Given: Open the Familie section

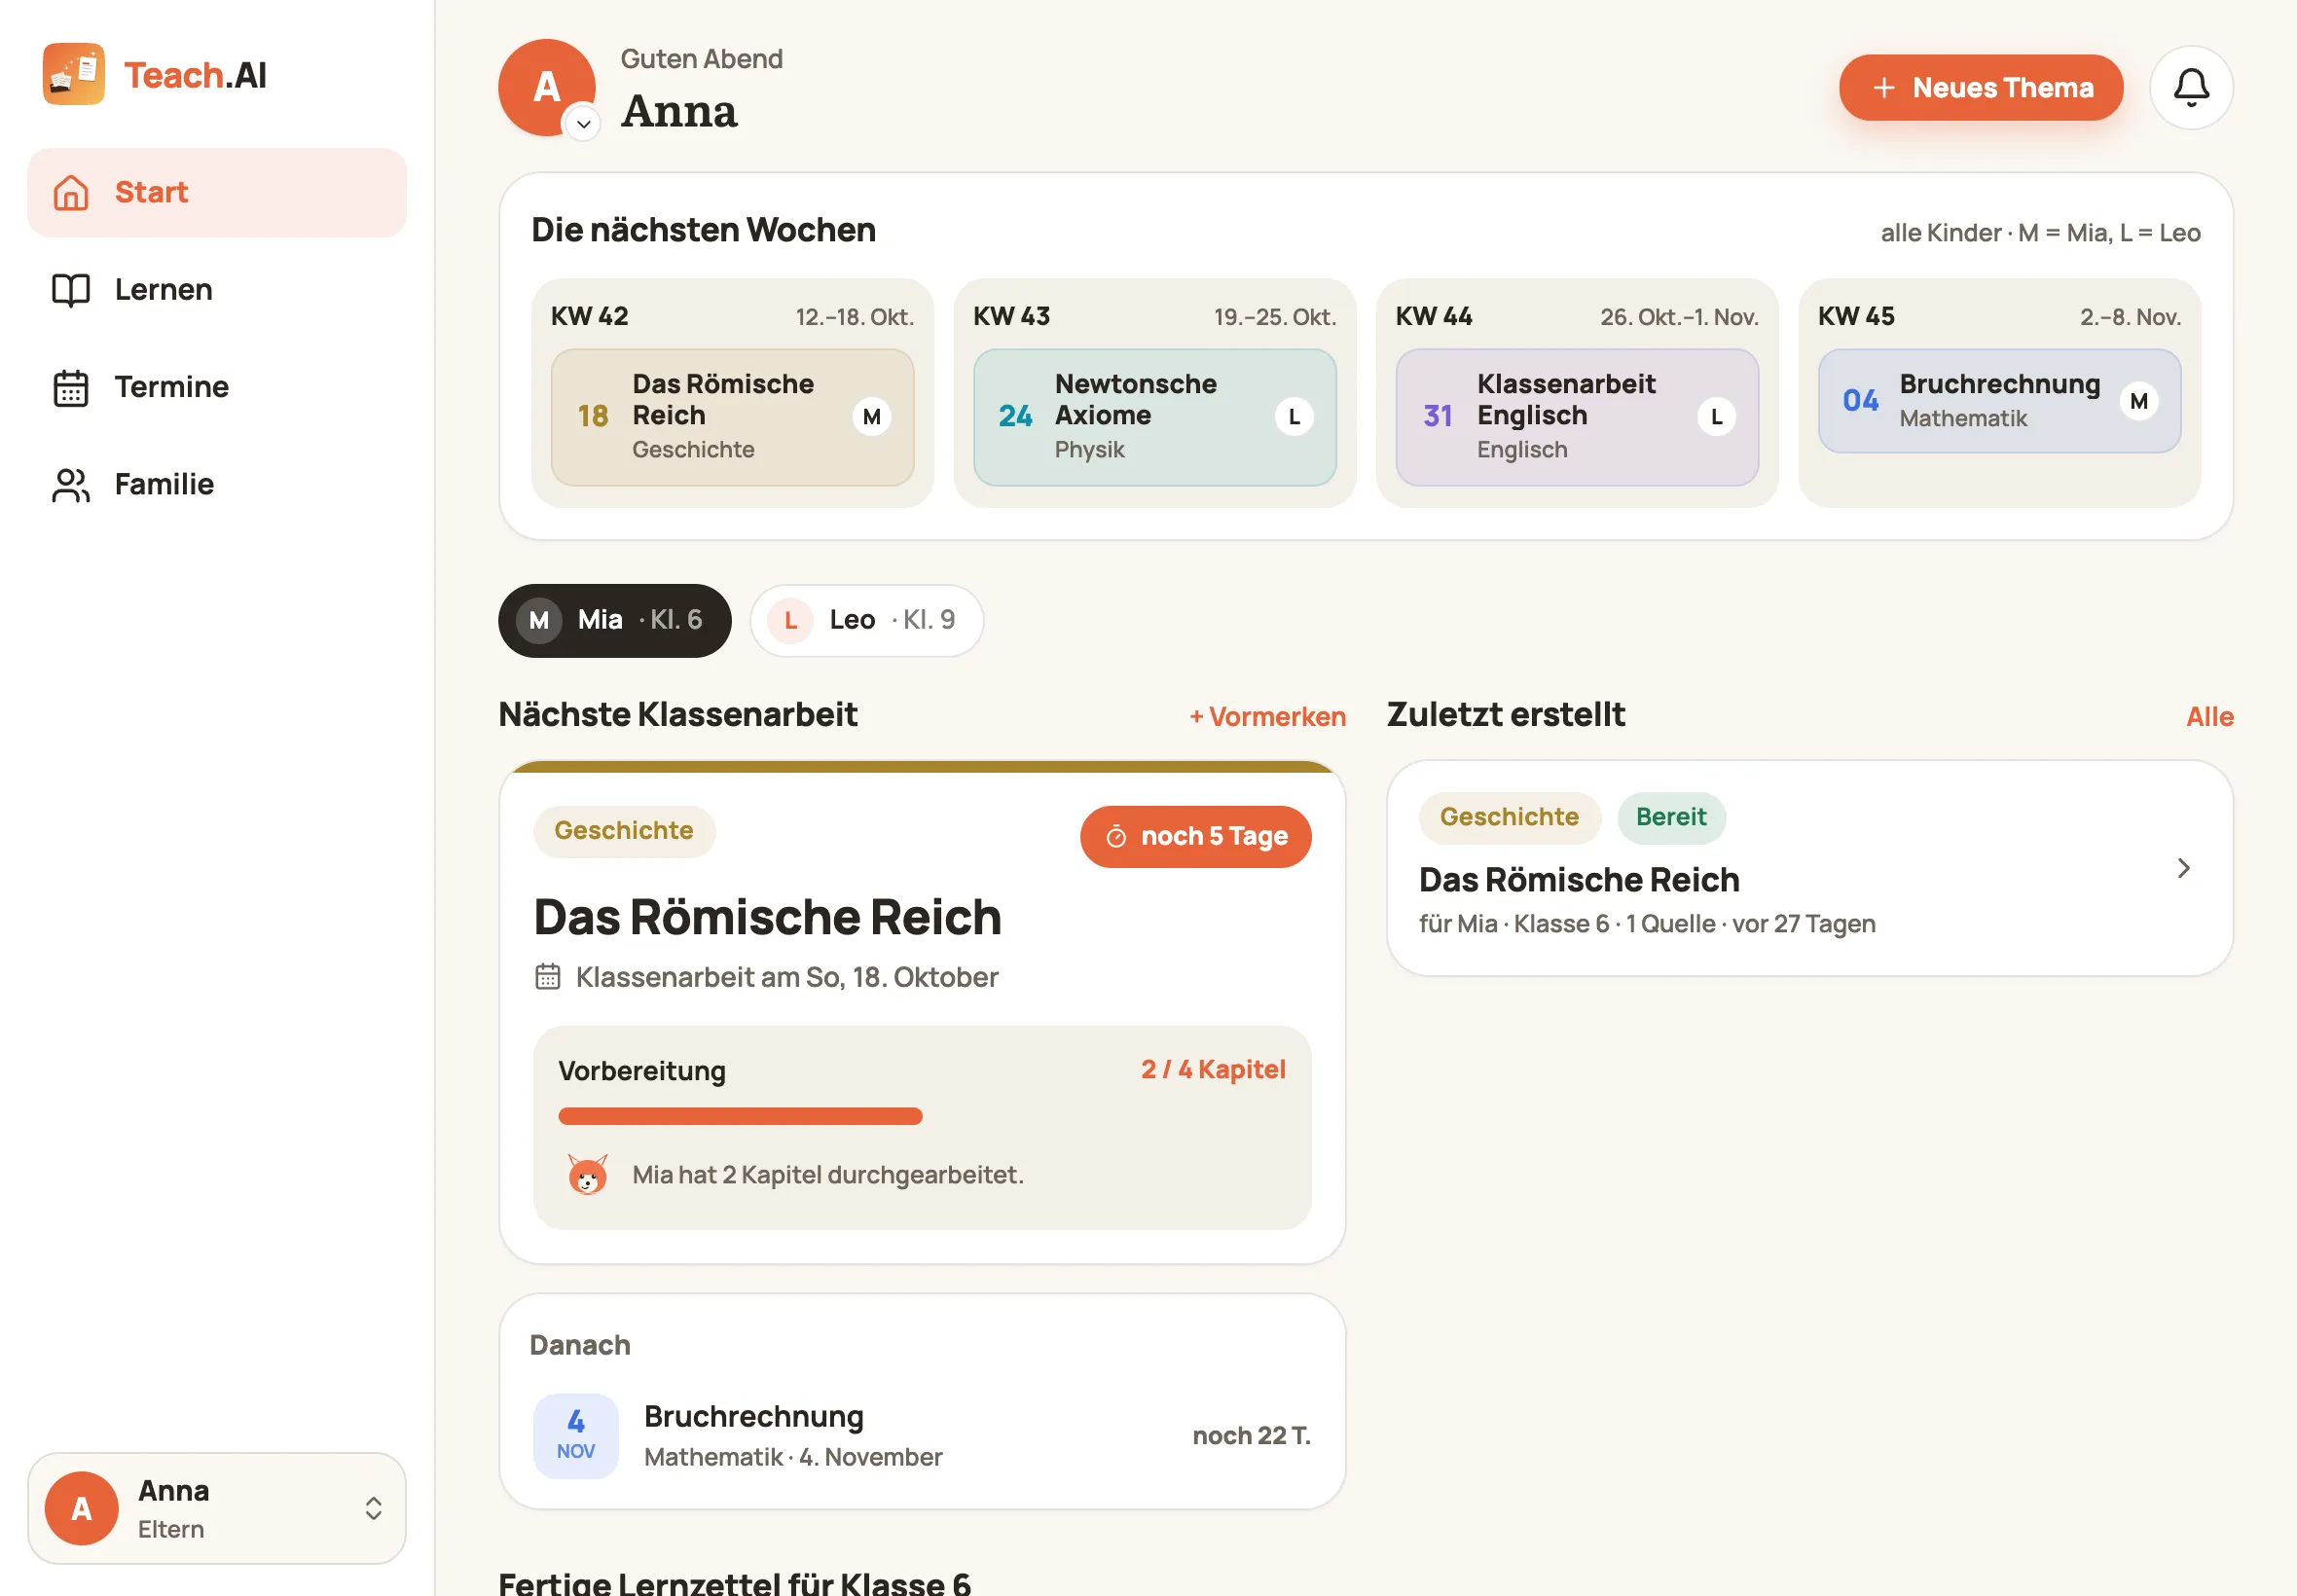Looking at the screenshot, I should click(217, 484).
